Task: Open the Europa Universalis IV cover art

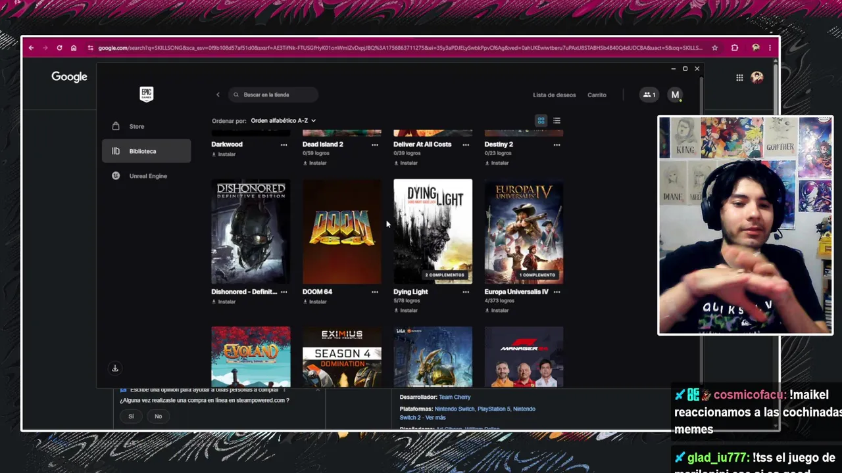Action: pos(524,231)
